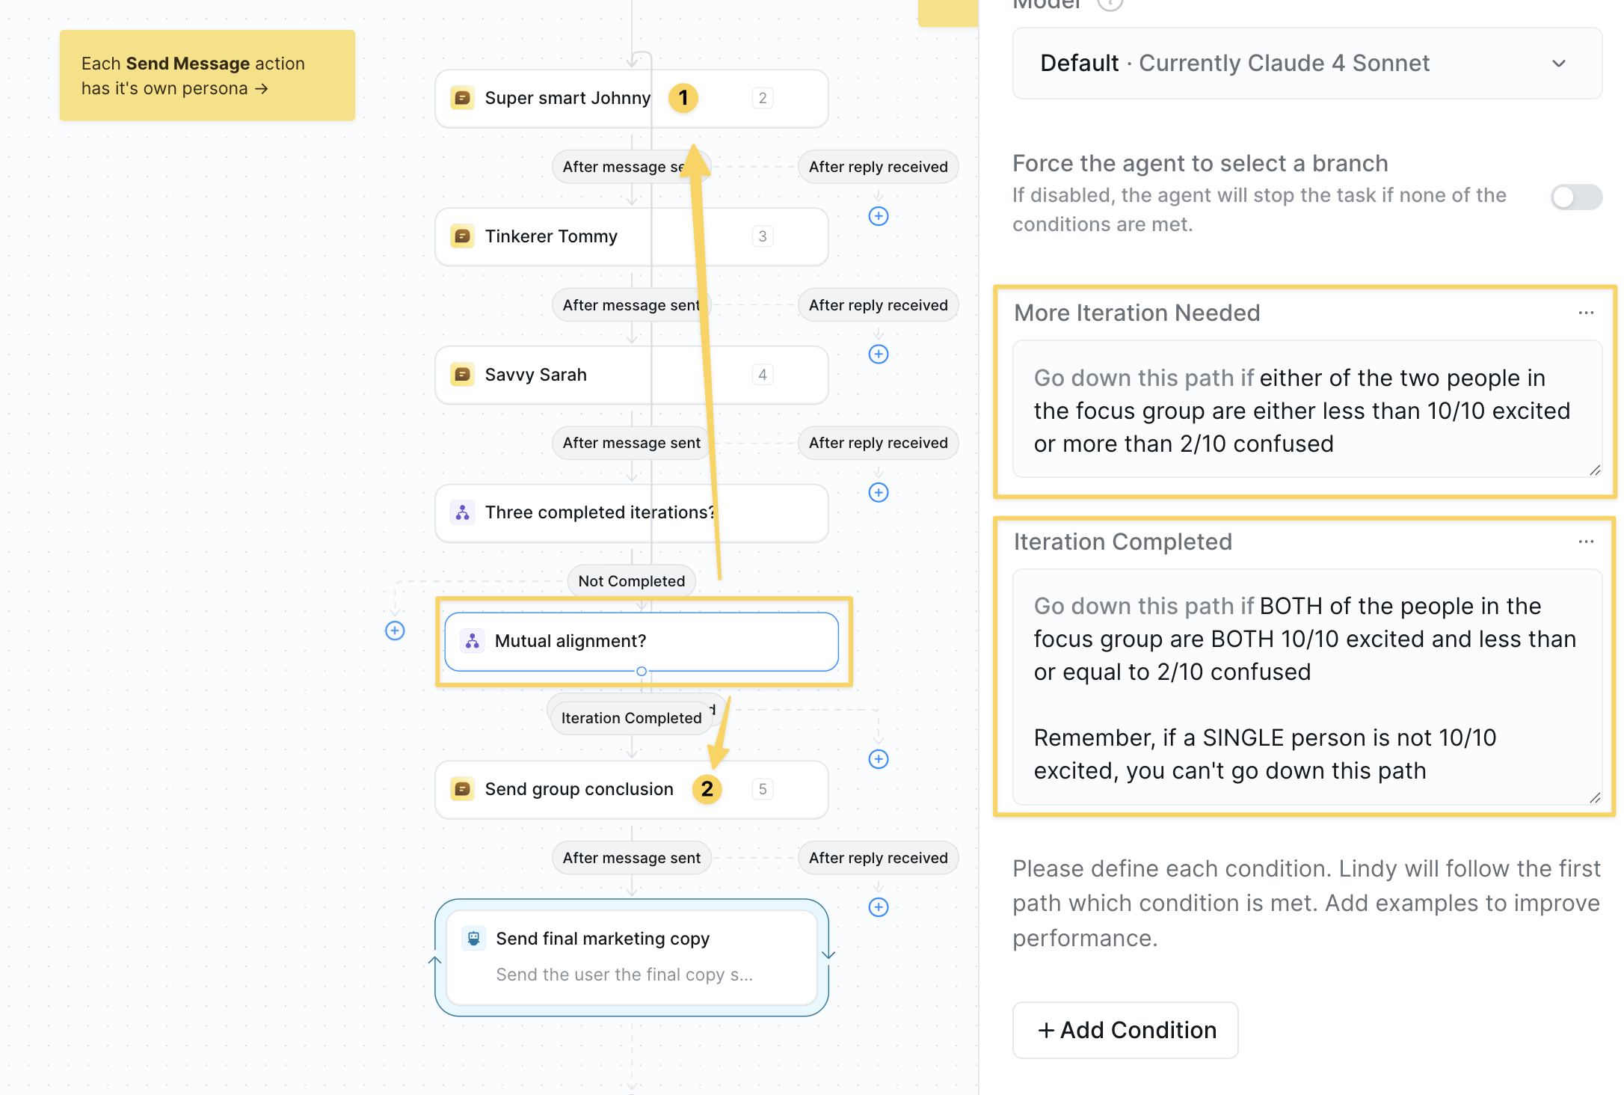
Task: Click the resize handle of the Iteration Completed textbox
Action: [x=1595, y=797]
